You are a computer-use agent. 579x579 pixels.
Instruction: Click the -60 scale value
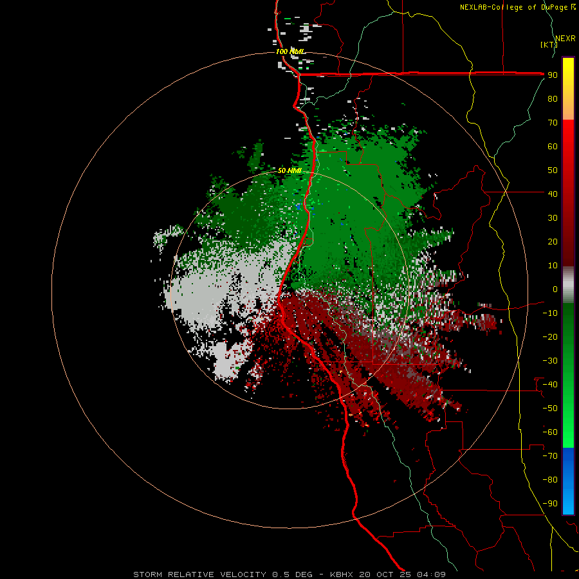coord(550,432)
